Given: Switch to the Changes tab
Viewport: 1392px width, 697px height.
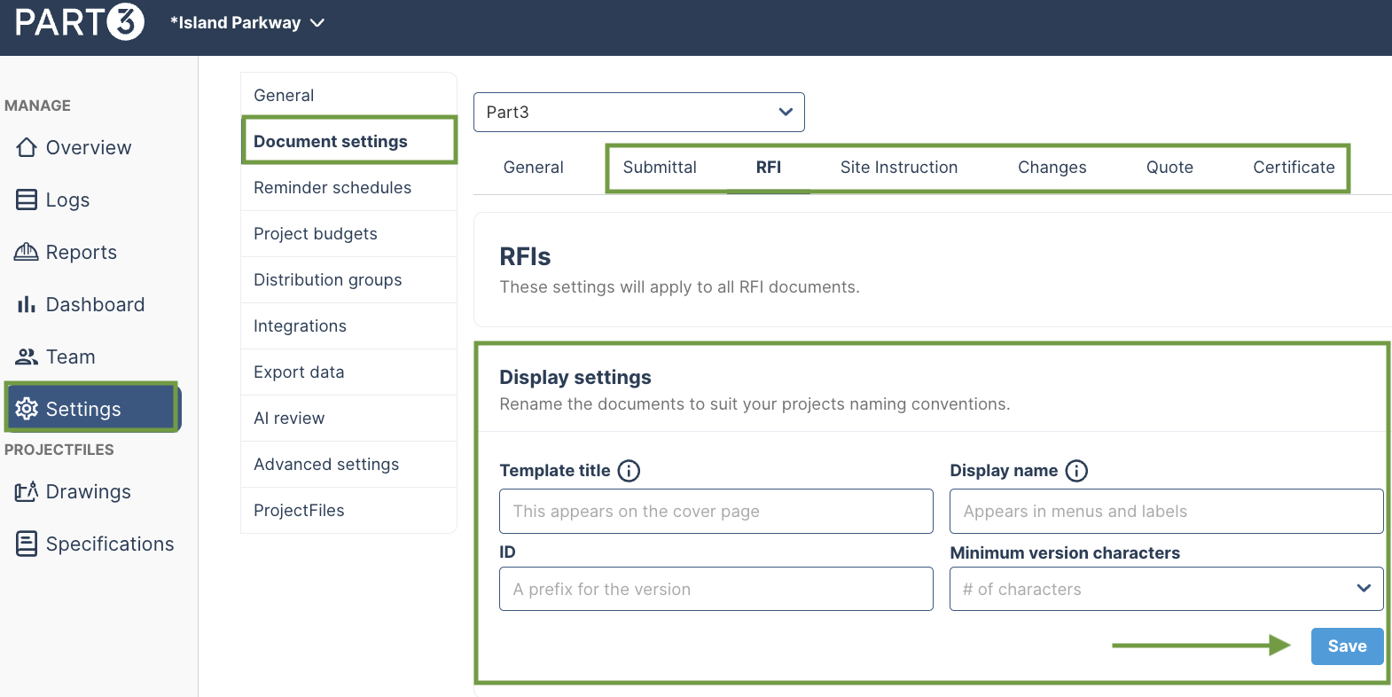Looking at the screenshot, I should point(1052,168).
